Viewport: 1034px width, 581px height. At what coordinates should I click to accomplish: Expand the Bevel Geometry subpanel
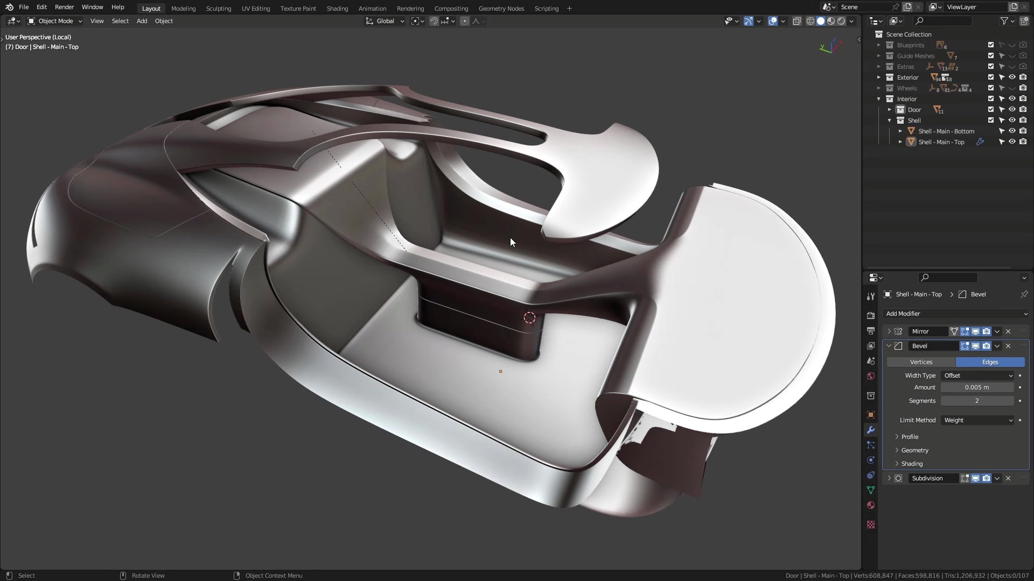(x=914, y=450)
